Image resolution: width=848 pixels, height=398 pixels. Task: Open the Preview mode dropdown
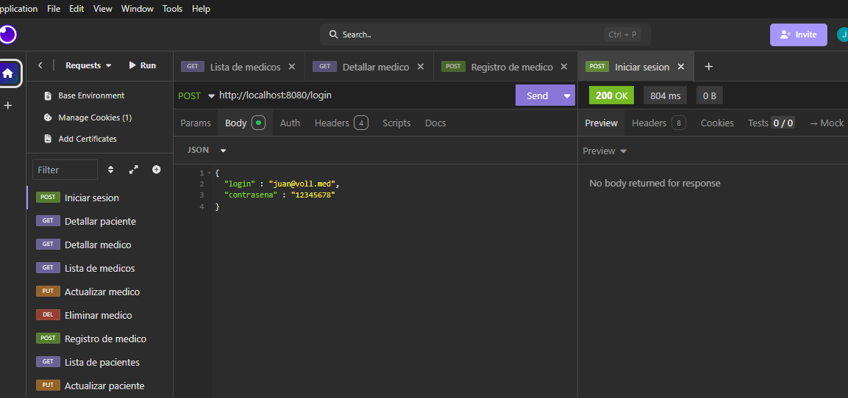[x=605, y=151]
